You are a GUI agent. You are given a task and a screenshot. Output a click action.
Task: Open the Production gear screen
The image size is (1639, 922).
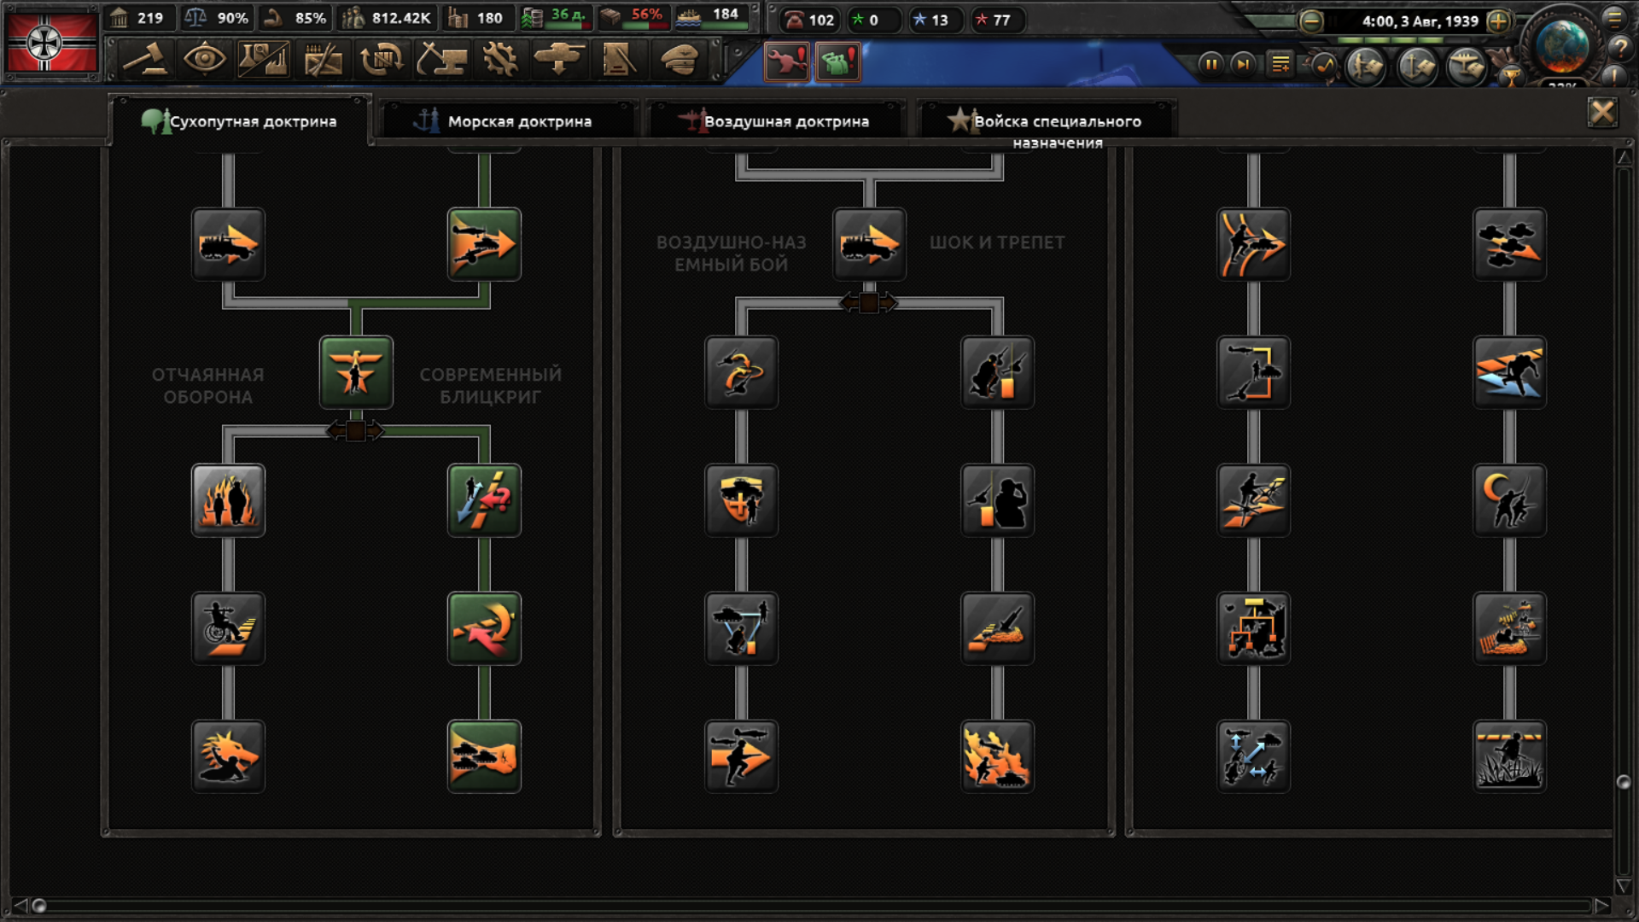coord(499,60)
